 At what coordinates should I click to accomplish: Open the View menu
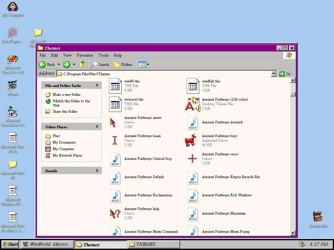point(67,55)
